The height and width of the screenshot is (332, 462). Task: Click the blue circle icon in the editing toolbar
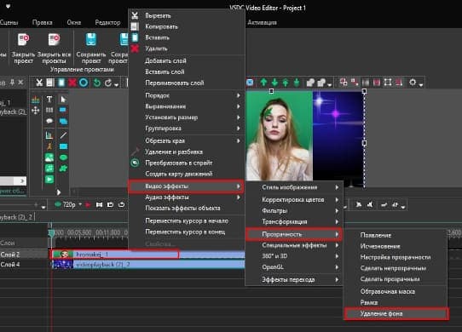tap(84, 83)
